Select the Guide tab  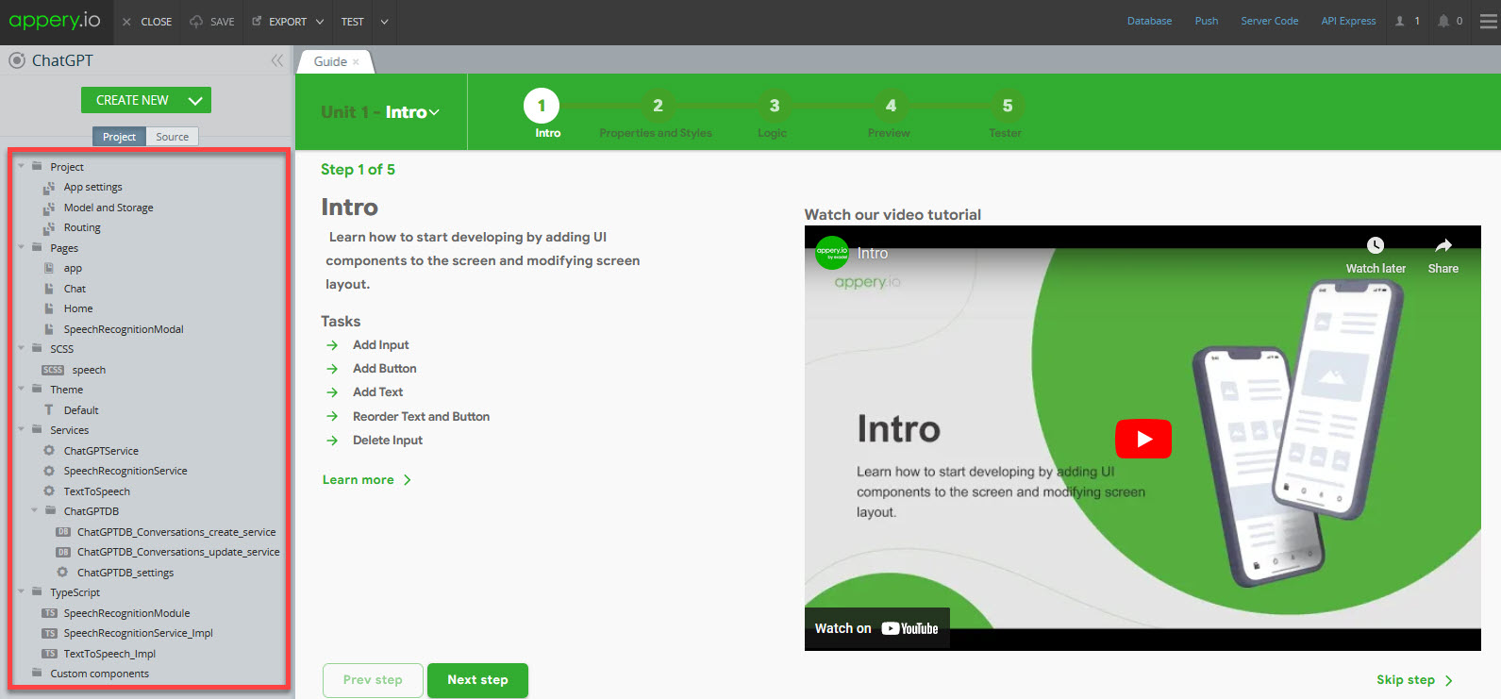click(x=330, y=61)
